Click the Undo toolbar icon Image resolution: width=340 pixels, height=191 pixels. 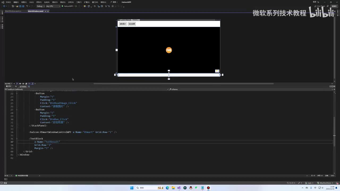(x=27, y=6)
